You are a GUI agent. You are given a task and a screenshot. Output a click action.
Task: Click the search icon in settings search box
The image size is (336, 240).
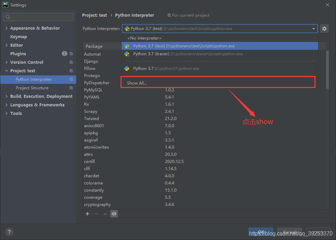point(8,17)
